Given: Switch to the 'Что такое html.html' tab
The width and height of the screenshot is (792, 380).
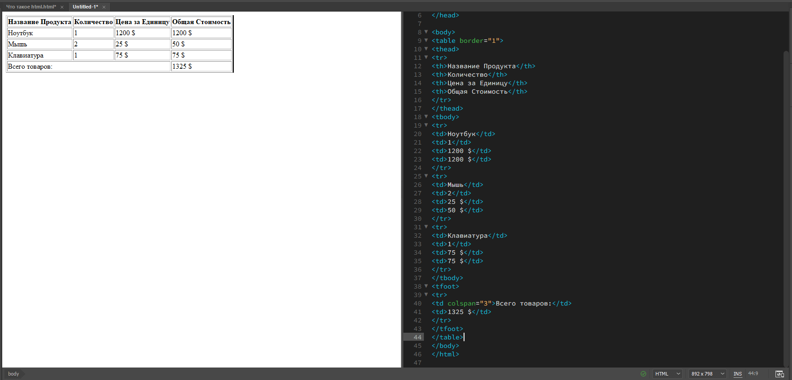Looking at the screenshot, I should pyautogui.click(x=31, y=7).
